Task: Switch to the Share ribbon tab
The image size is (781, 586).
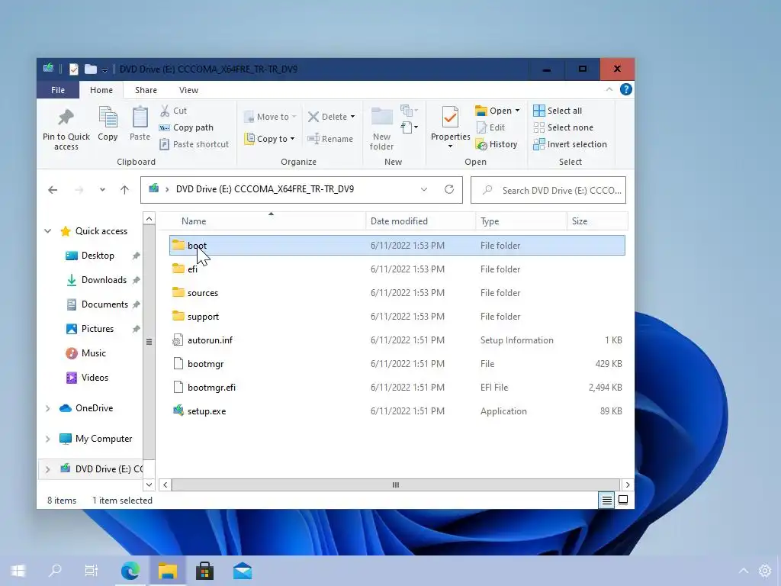Action: point(146,90)
